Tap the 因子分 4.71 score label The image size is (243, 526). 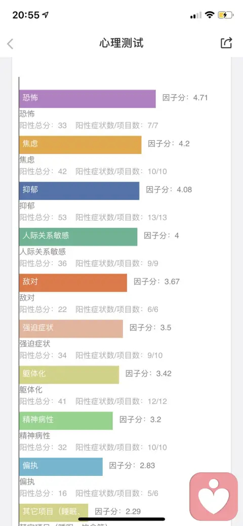tap(185, 98)
